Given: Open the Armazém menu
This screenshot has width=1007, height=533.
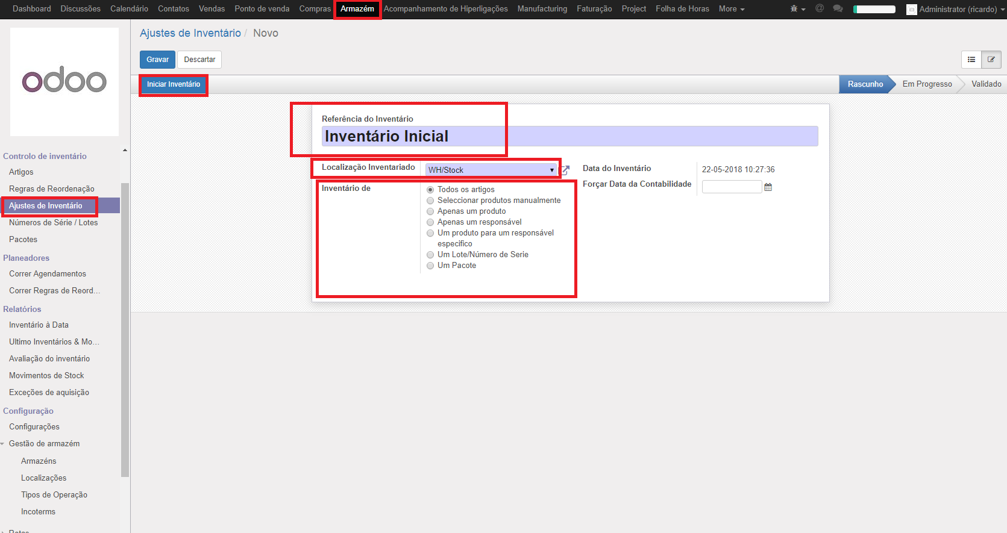Looking at the screenshot, I should click(x=357, y=9).
